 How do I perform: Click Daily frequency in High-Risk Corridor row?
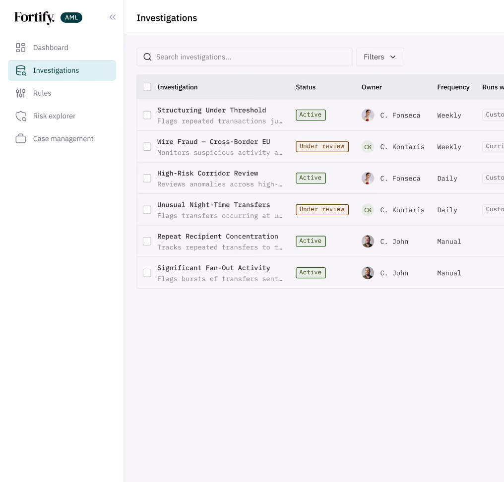[x=447, y=179]
